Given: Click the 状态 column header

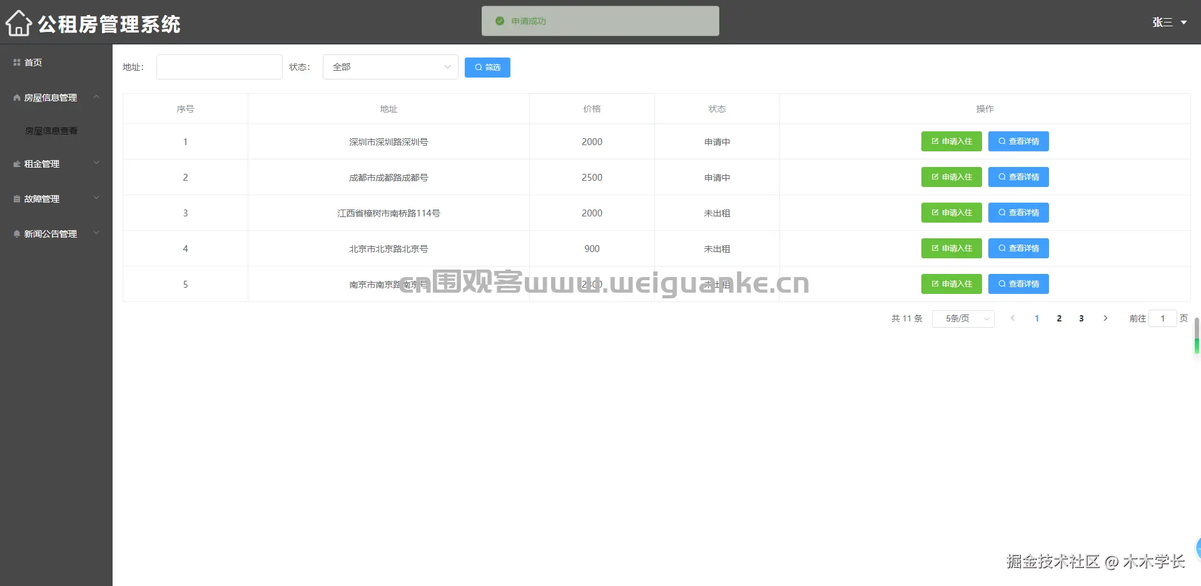Looking at the screenshot, I should click(x=717, y=109).
